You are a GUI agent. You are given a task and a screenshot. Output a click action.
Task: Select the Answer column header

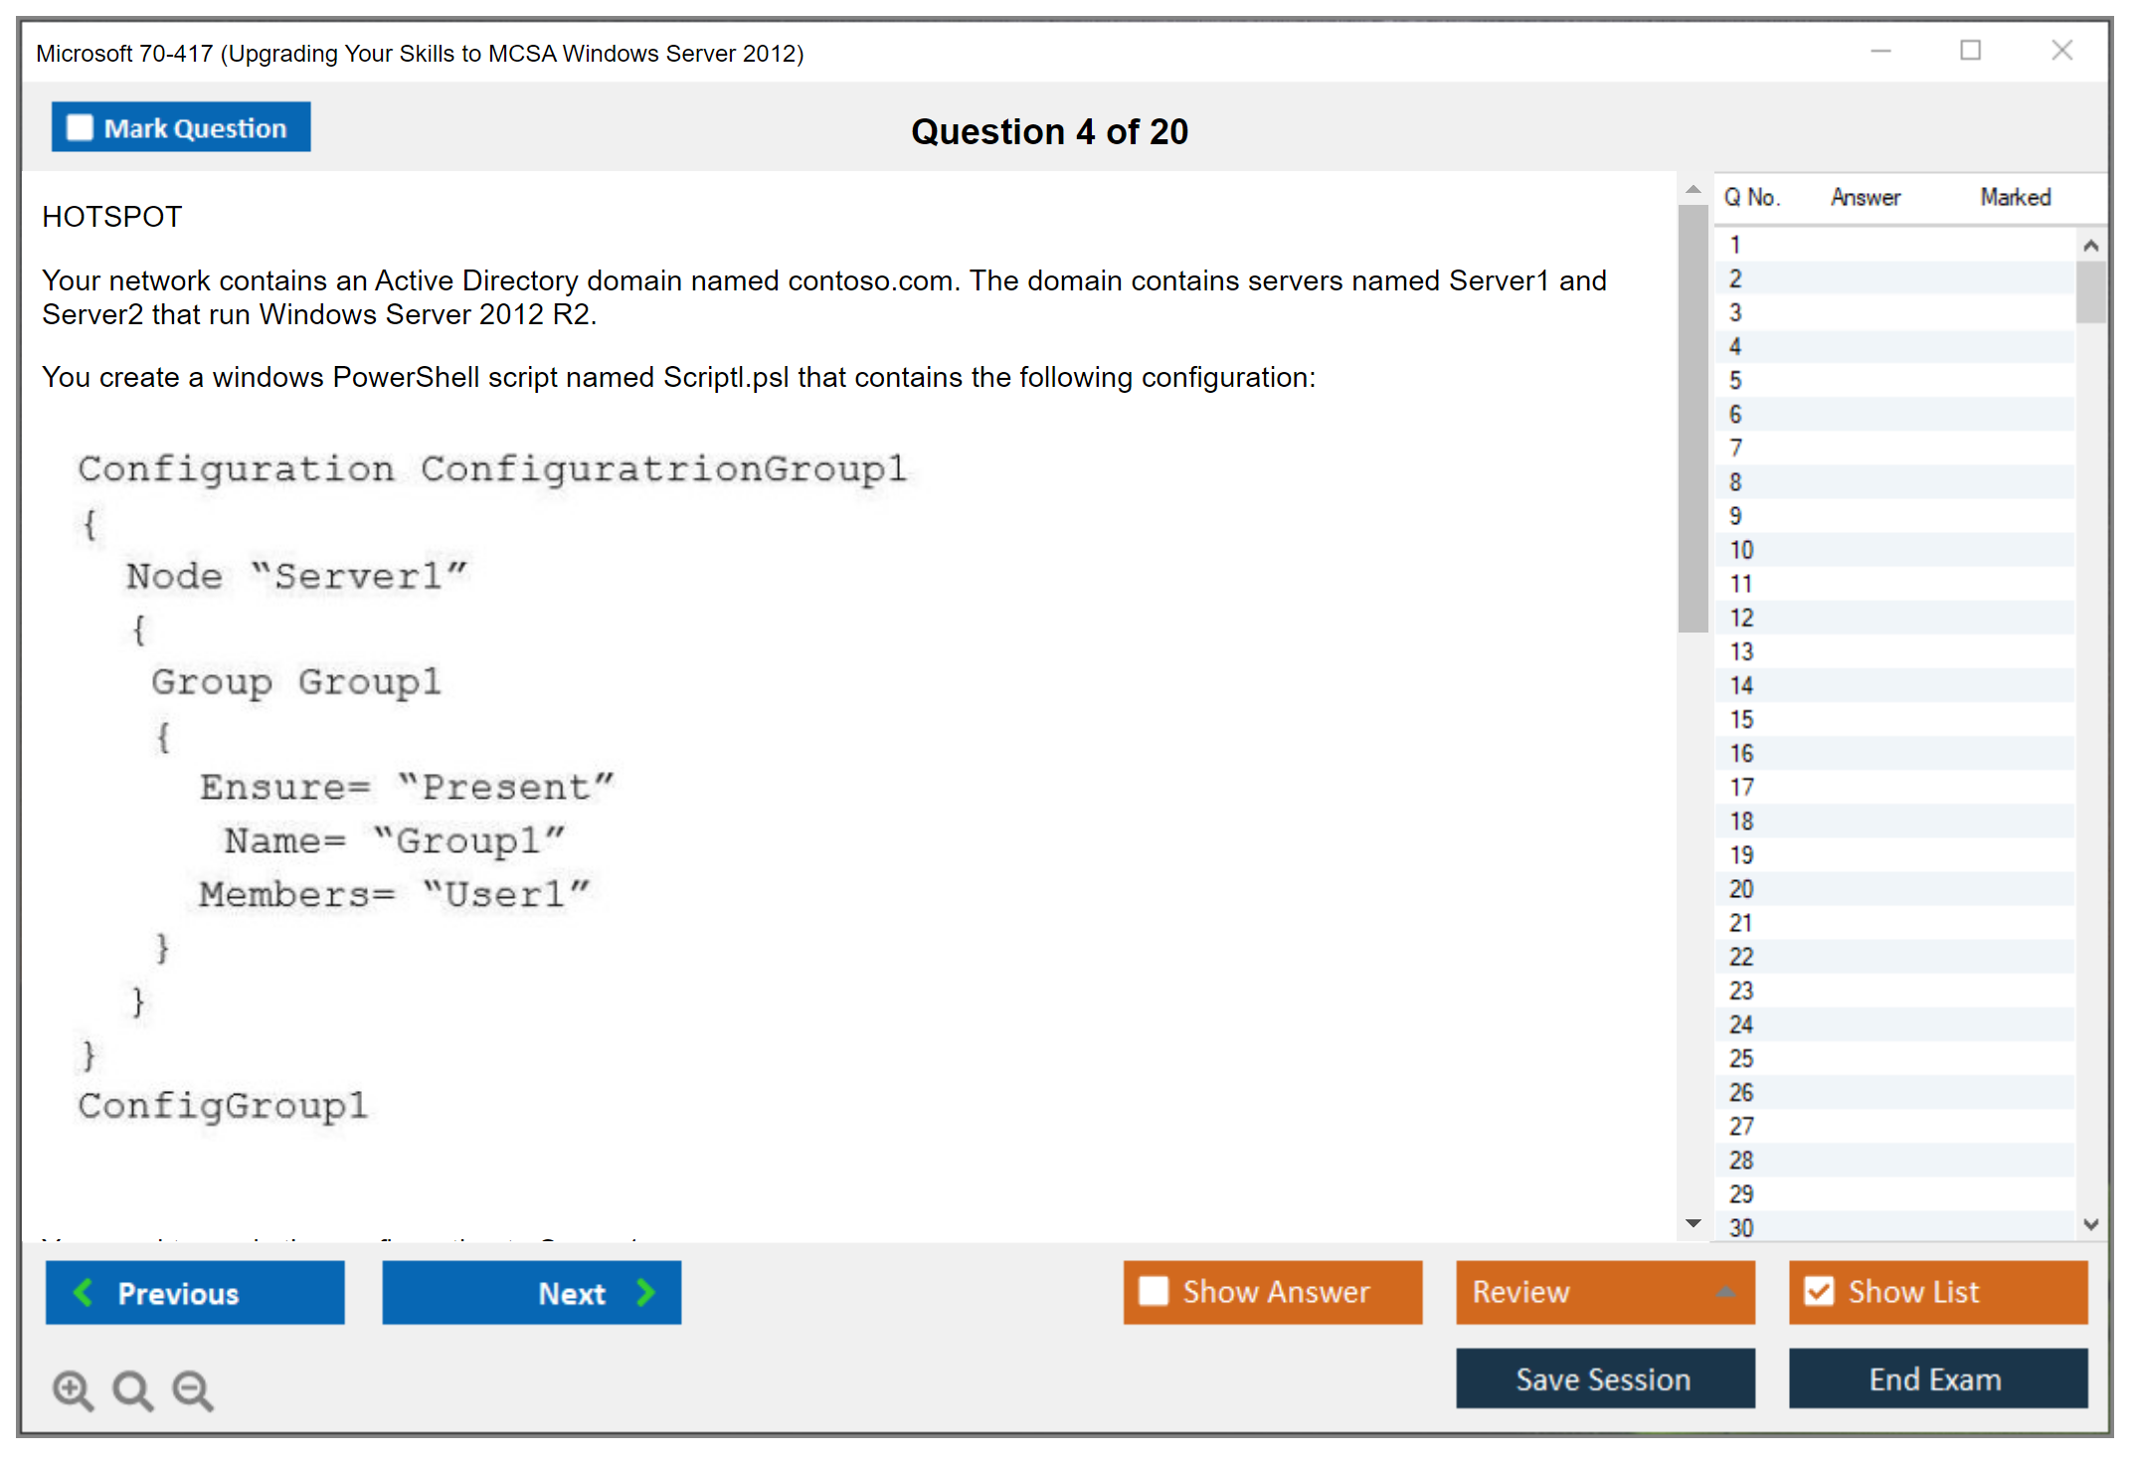[x=1866, y=197]
